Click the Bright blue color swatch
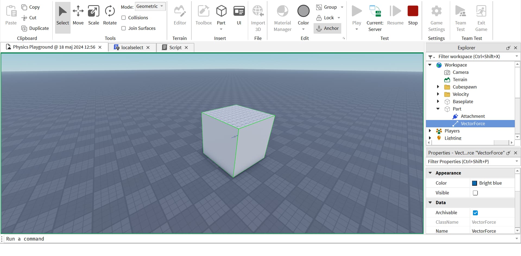 475,183
